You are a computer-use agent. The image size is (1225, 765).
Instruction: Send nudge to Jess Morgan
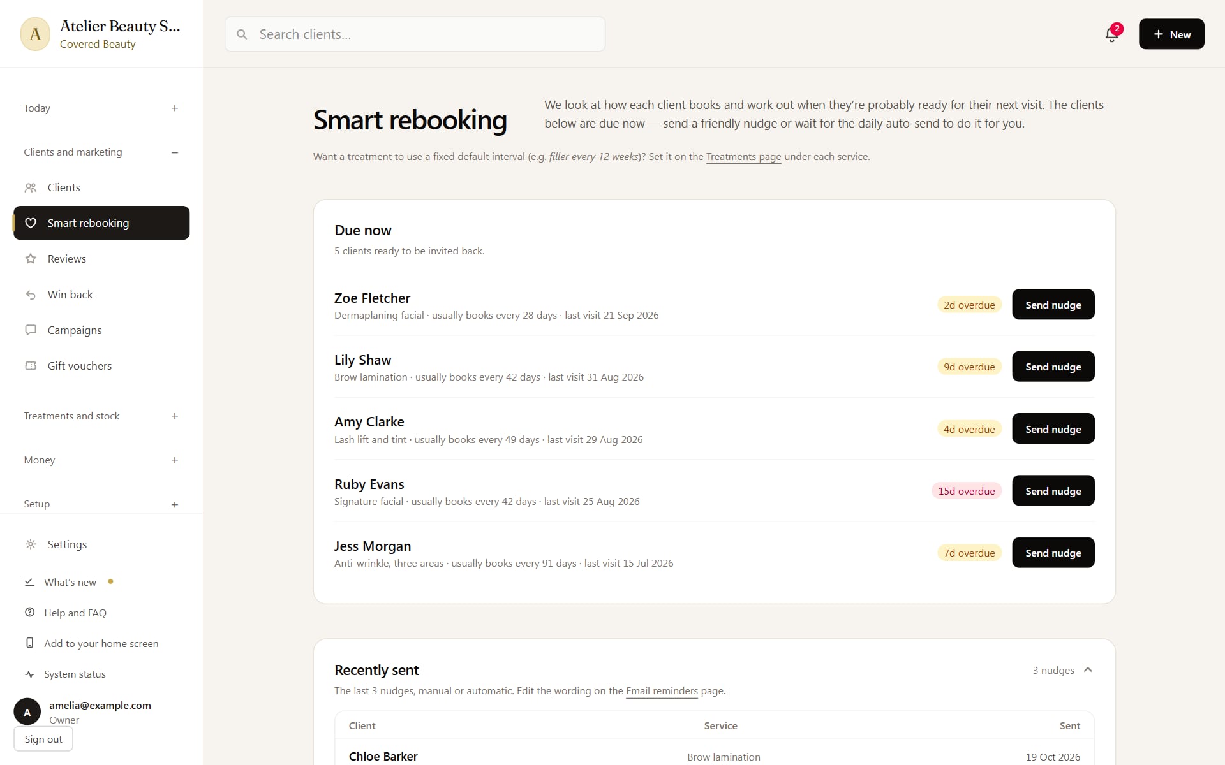(1053, 553)
